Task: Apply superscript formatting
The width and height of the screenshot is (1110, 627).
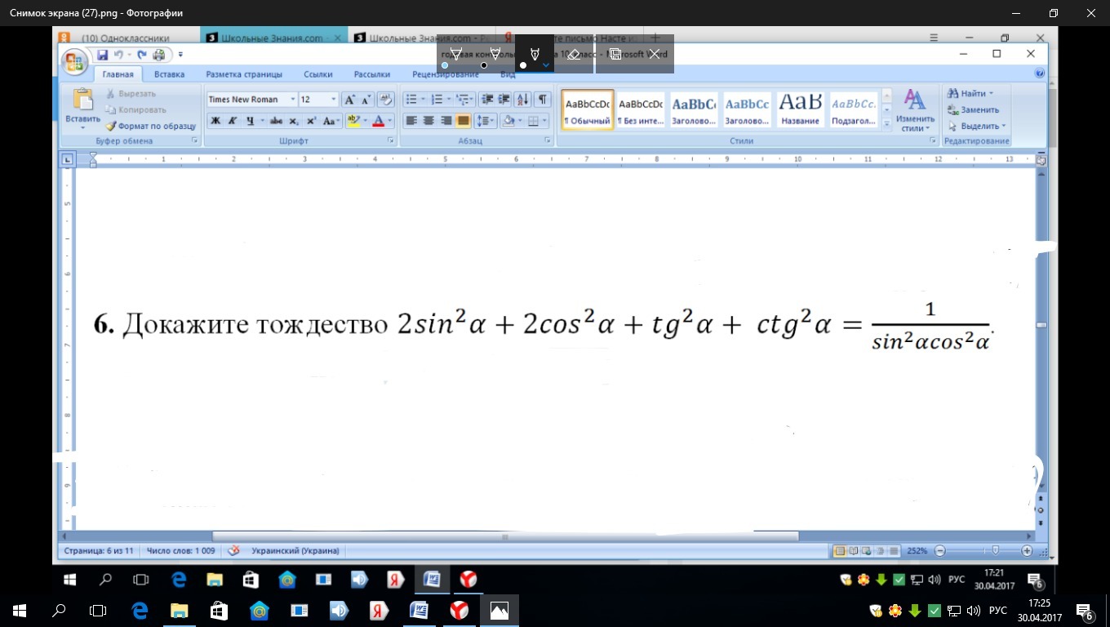Action: 311,121
